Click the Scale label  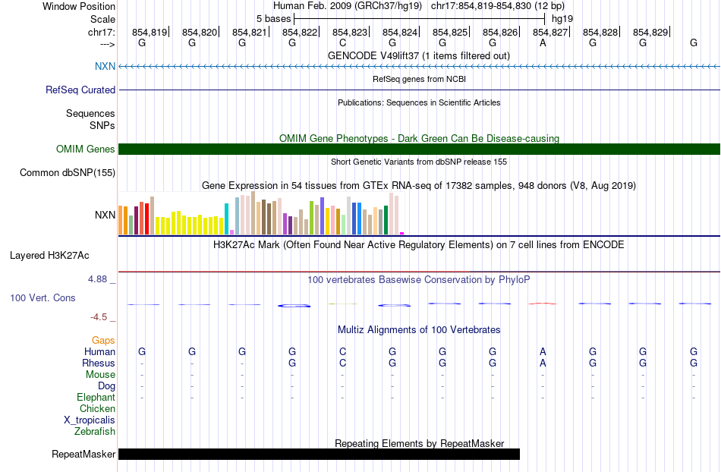pos(102,19)
